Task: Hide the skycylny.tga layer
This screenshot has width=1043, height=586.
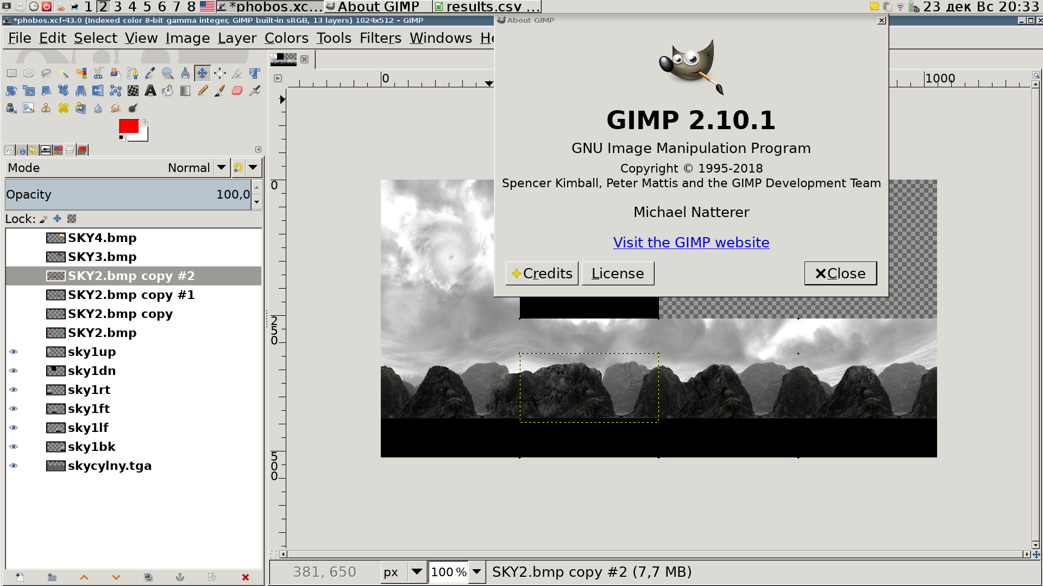Action: [x=14, y=466]
